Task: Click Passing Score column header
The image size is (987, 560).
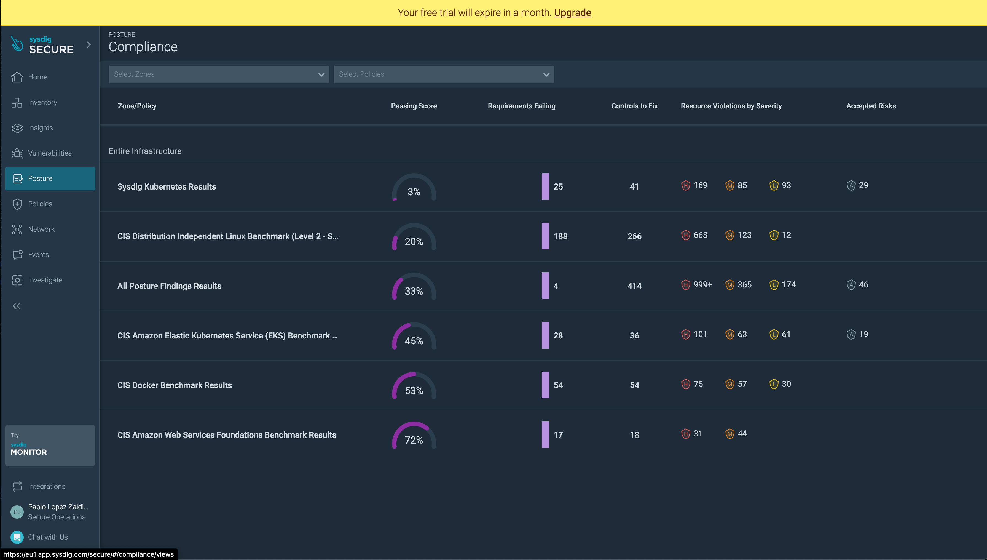Action: click(414, 106)
